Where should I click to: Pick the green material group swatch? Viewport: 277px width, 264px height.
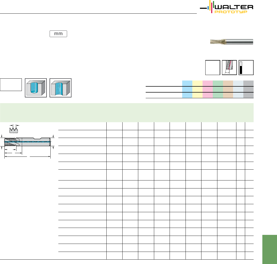click(x=218, y=89)
